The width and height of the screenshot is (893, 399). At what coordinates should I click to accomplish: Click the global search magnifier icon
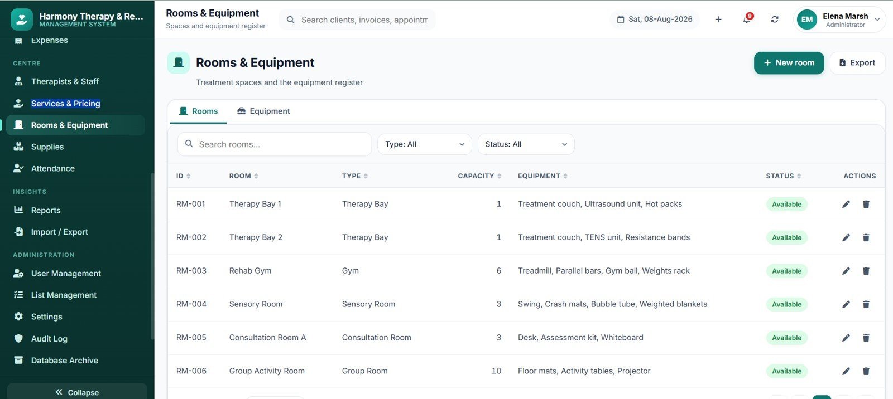click(x=290, y=20)
